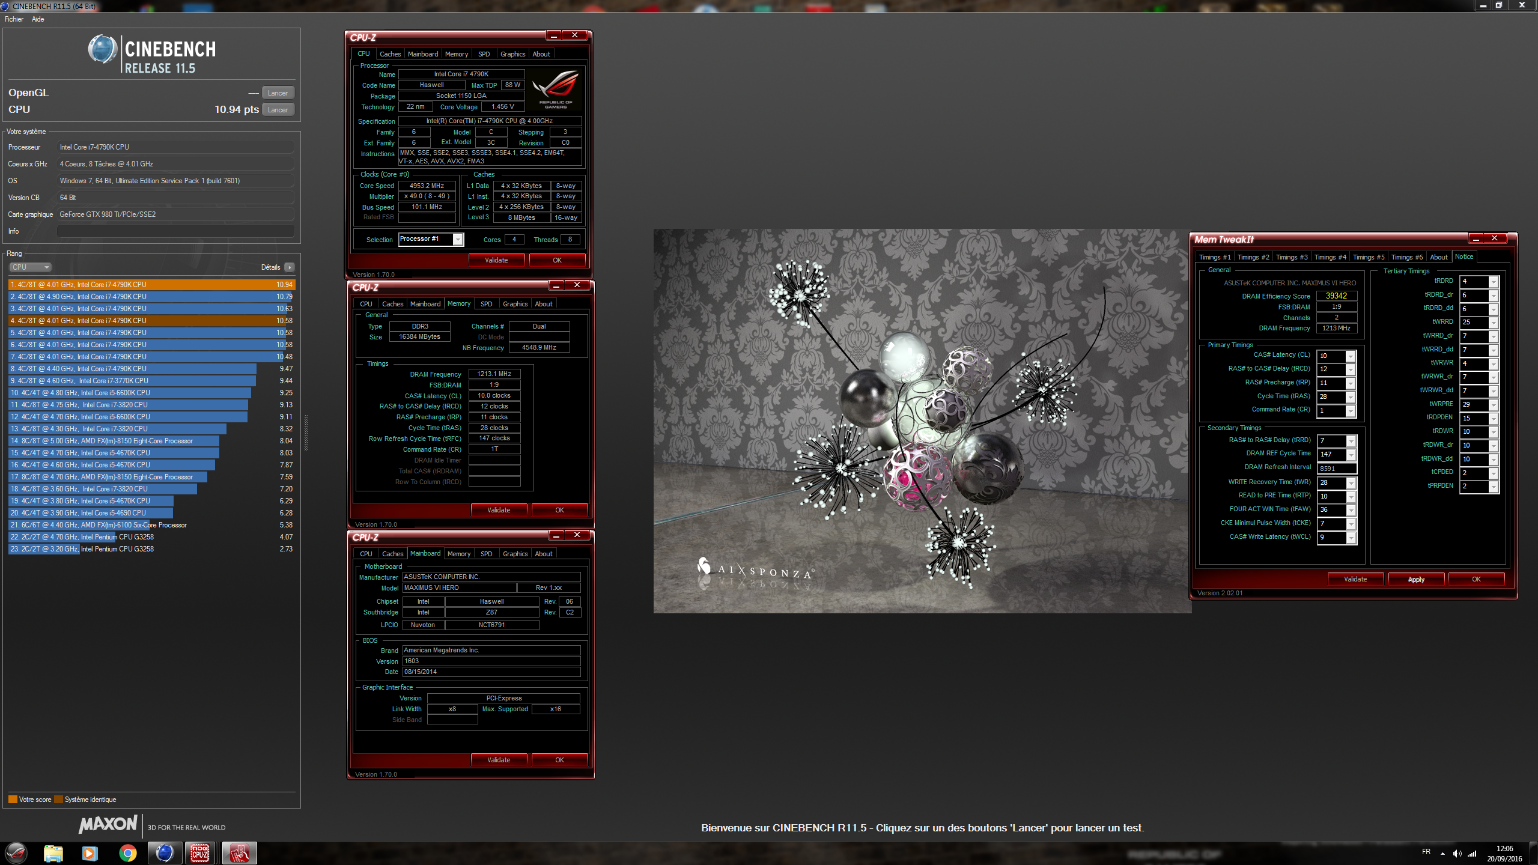
Task: Click Lancer next to the CPU score
Action: click(278, 110)
